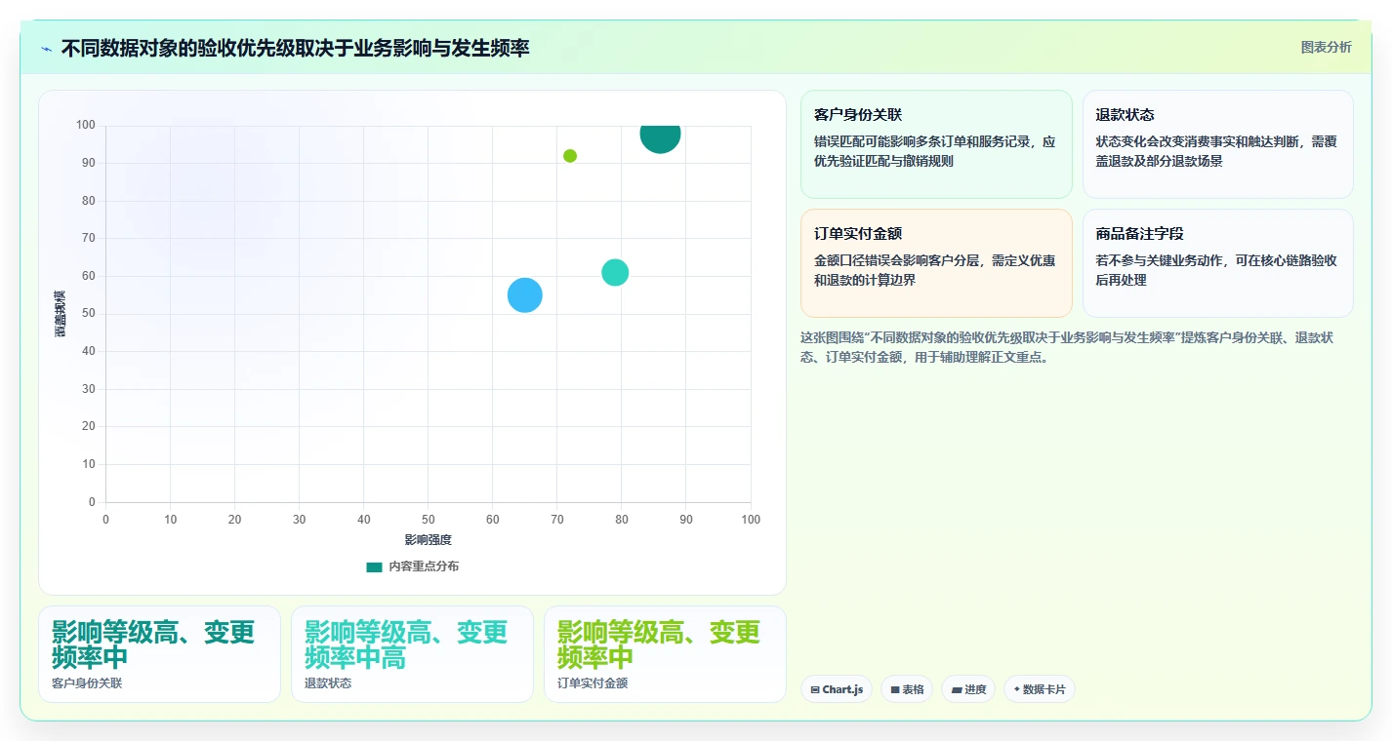The height and width of the screenshot is (741, 1392).
Task: Select the 进度 tag
Action: [x=968, y=689]
